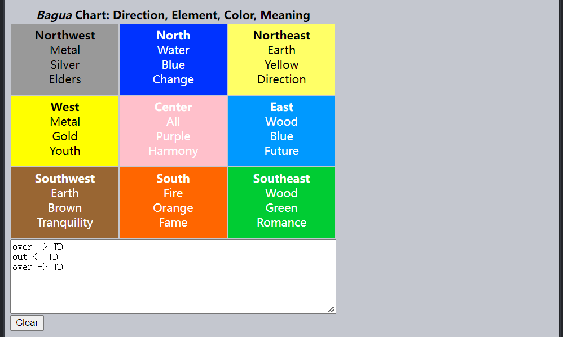Click the word 'Fame' in South cell
This screenshot has height=337, width=563.
coord(173,223)
